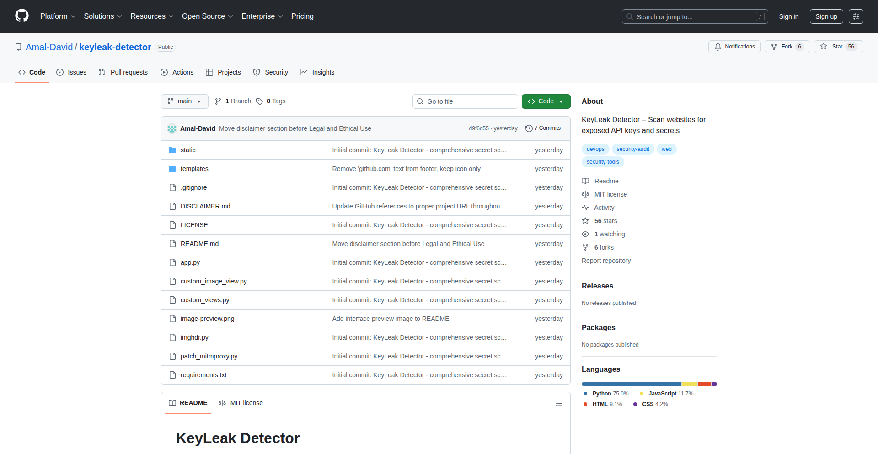Switch to the Issues tab
878x454 pixels.
point(71,72)
